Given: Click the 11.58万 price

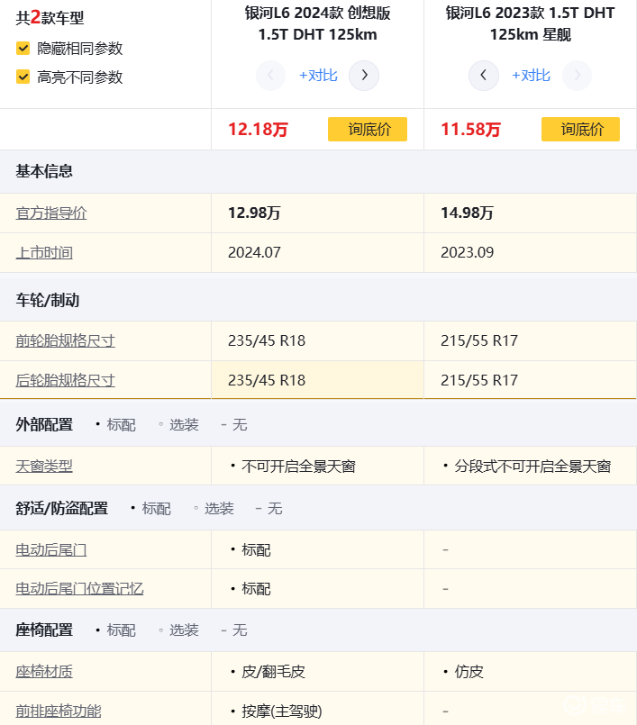Looking at the screenshot, I should point(471,130).
